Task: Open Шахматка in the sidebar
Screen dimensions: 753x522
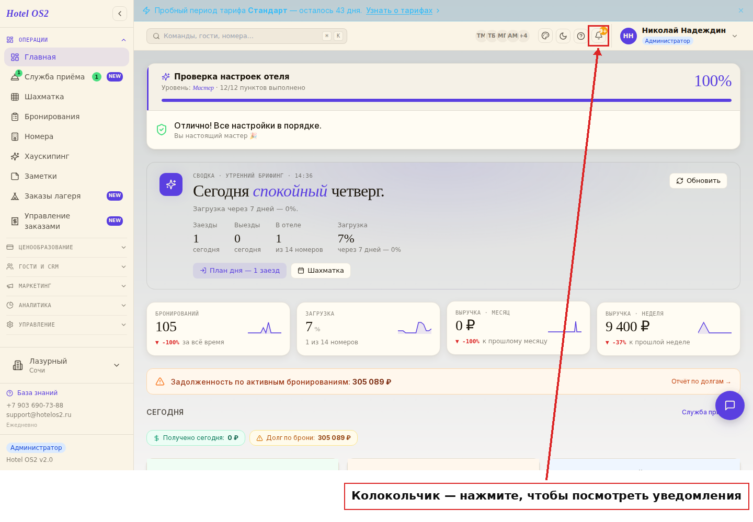Action: pyautogui.click(x=66, y=97)
